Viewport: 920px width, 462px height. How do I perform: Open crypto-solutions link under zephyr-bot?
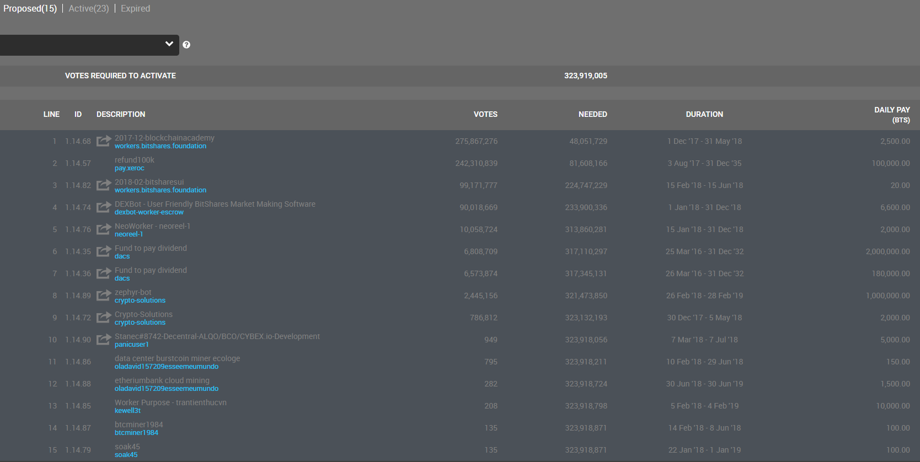point(140,300)
